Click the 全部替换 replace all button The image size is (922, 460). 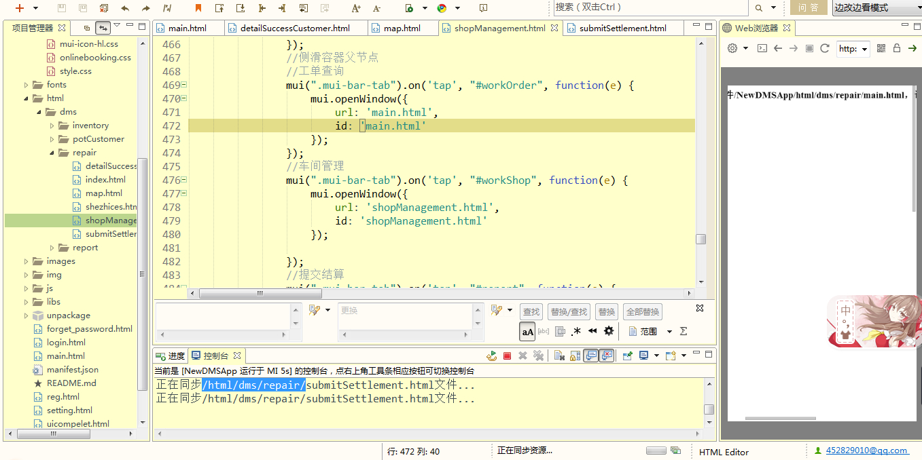coord(642,311)
